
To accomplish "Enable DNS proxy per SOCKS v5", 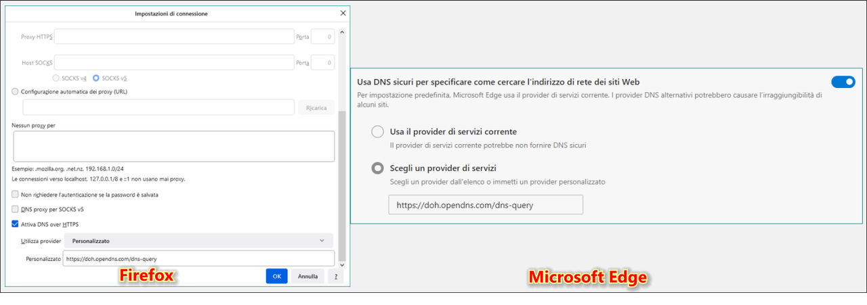I will point(16,210).
